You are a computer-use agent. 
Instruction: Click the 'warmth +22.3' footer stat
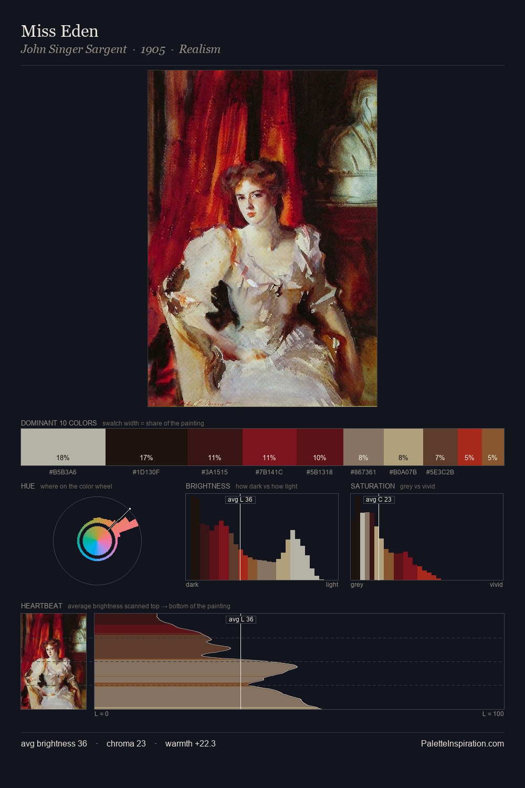coord(191,743)
